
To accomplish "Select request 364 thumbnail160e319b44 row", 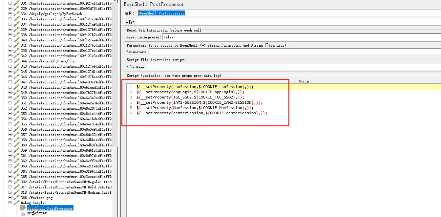I will [67, 171].
